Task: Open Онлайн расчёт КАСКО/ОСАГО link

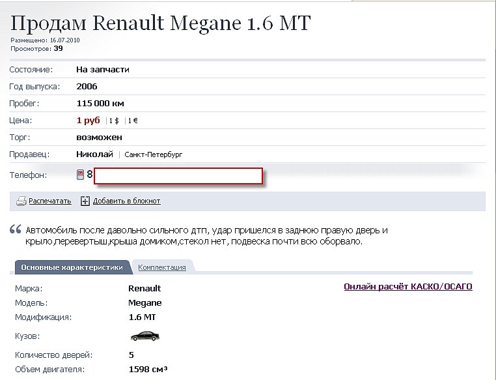Action: point(408,287)
